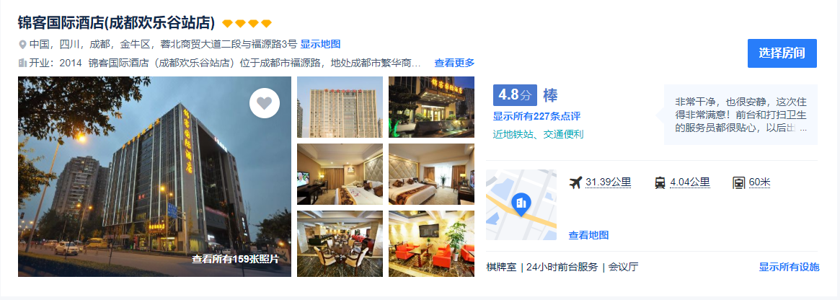Click the train station distance icon
The height and width of the screenshot is (300, 840).
660,182
